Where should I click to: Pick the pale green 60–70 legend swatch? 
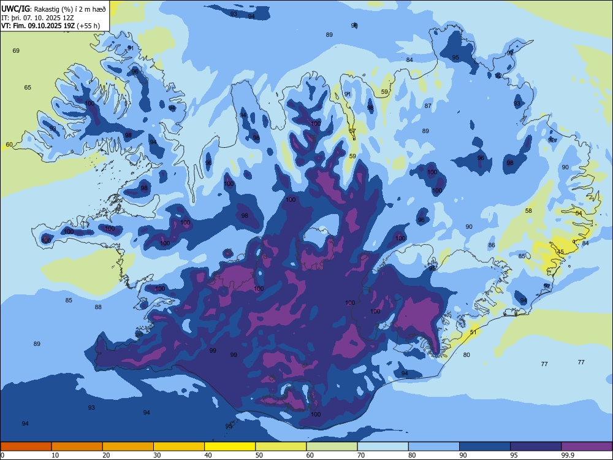(332, 447)
